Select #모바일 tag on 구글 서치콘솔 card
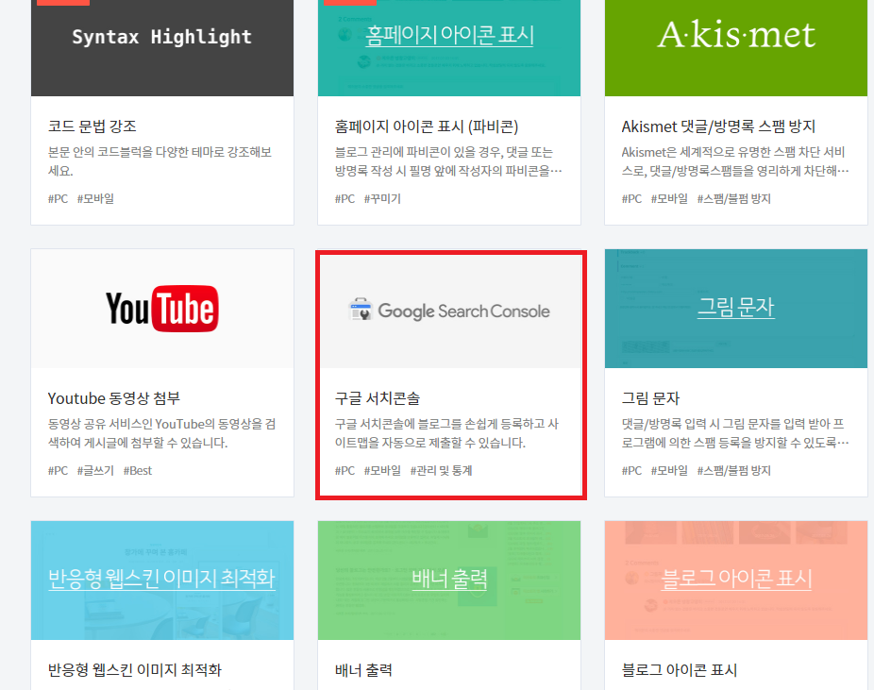Screen dimensions: 874x690 click(382, 470)
